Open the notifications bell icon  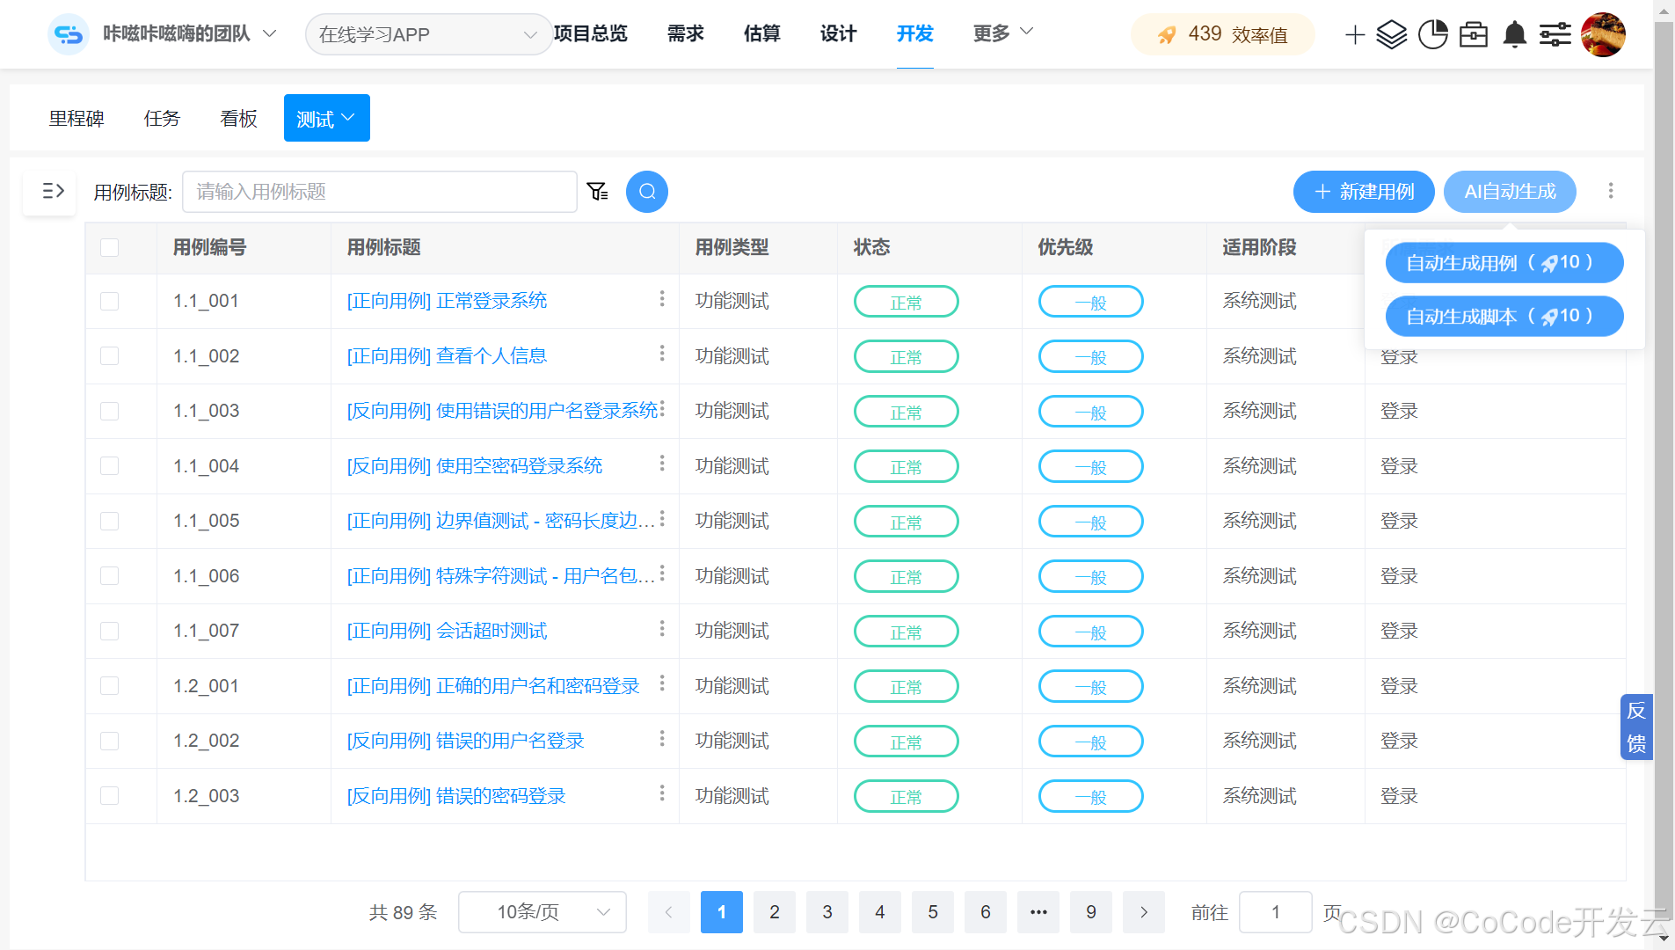[x=1514, y=34]
